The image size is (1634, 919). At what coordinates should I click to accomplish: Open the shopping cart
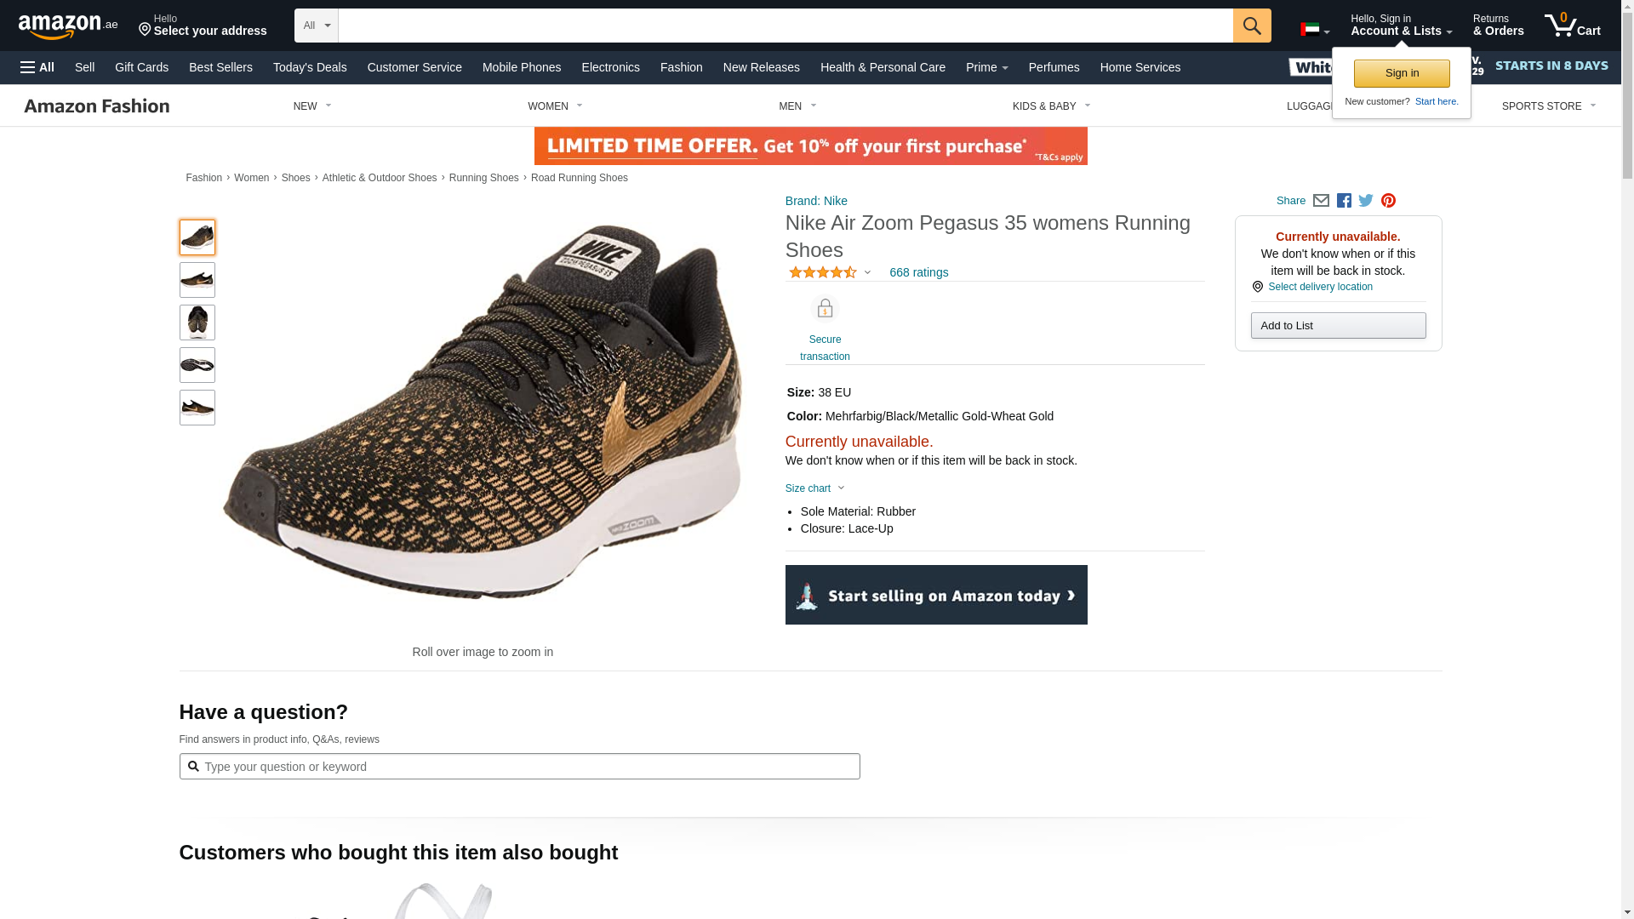tap(1572, 26)
